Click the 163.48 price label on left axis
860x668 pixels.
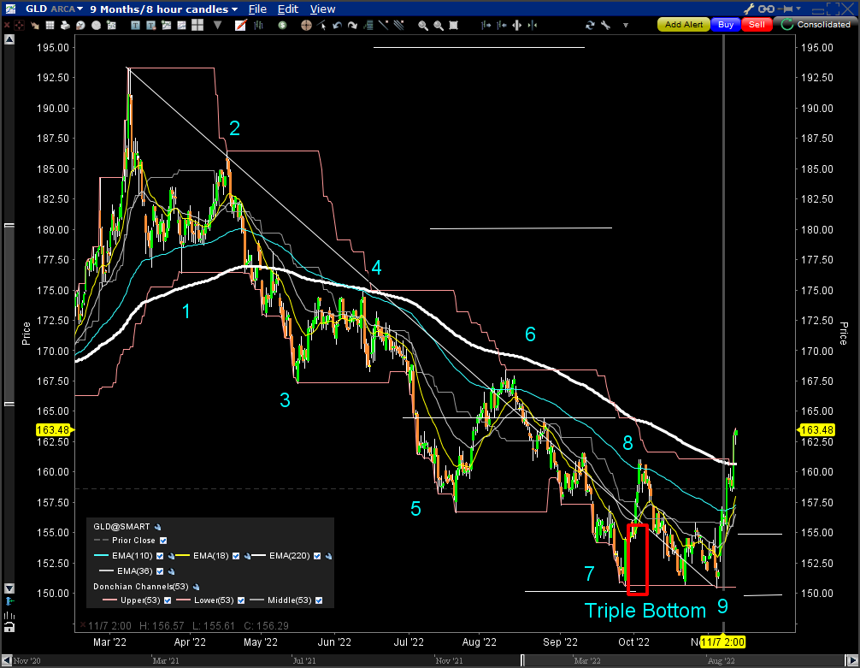[53, 430]
